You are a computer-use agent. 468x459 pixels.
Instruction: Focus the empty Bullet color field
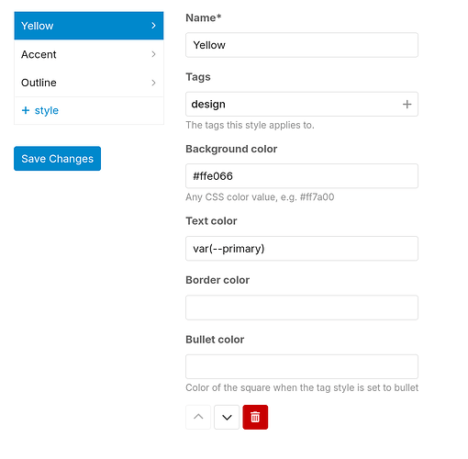302,366
